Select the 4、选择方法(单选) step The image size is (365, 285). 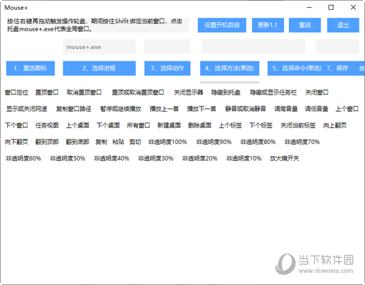pos(229,68)
